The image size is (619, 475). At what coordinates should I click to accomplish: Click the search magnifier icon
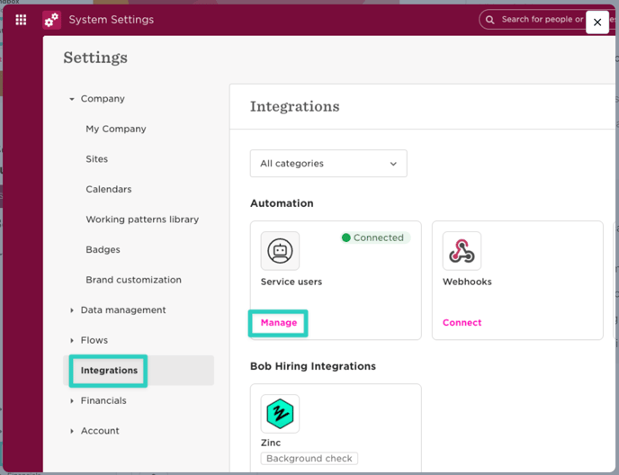[x=490, y=20]
